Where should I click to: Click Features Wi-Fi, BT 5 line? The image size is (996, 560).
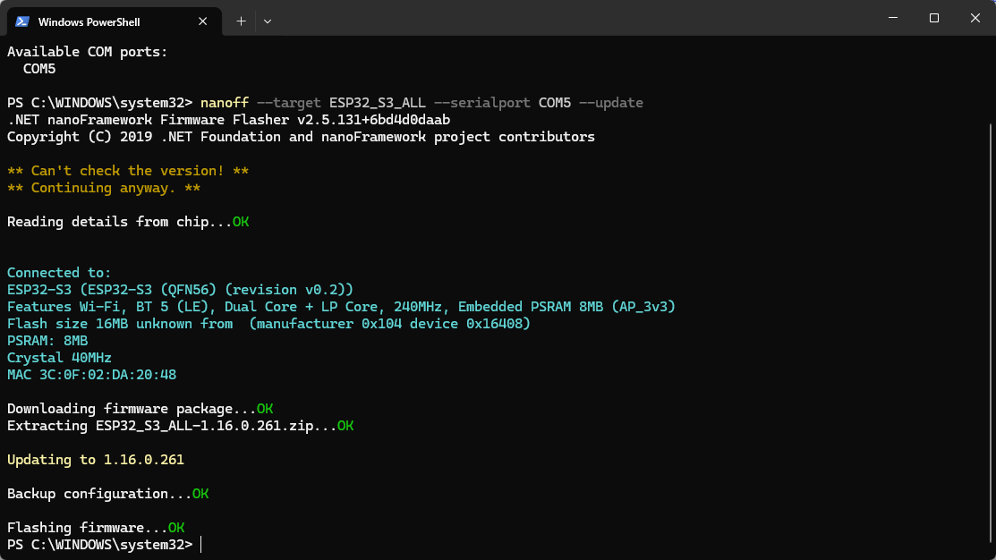point(341,307)
